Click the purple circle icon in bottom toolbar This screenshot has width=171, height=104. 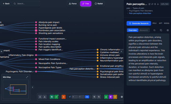111,97
